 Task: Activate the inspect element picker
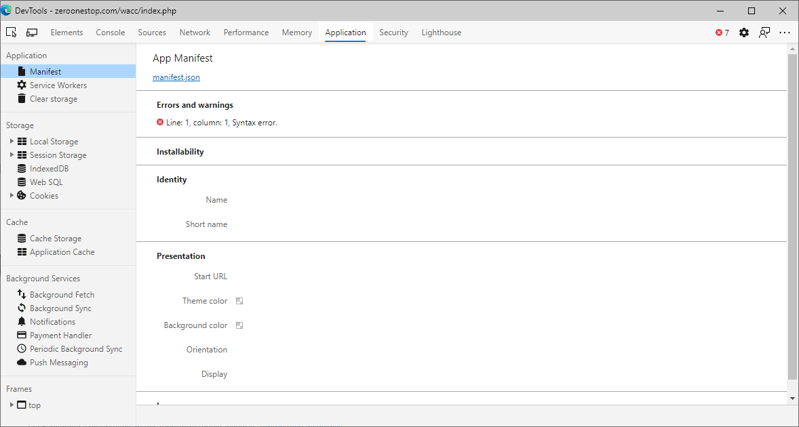click(x=11, y=31)
